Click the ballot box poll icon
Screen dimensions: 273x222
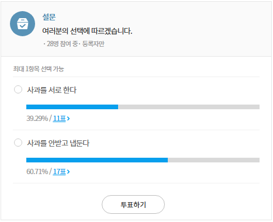[23, 23]
